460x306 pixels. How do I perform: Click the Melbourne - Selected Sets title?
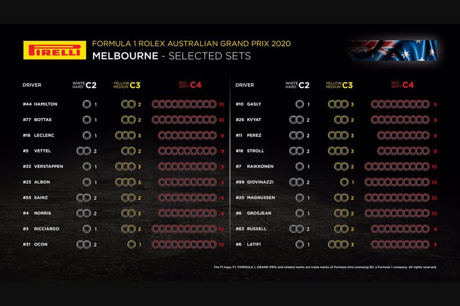coord(171,56)
